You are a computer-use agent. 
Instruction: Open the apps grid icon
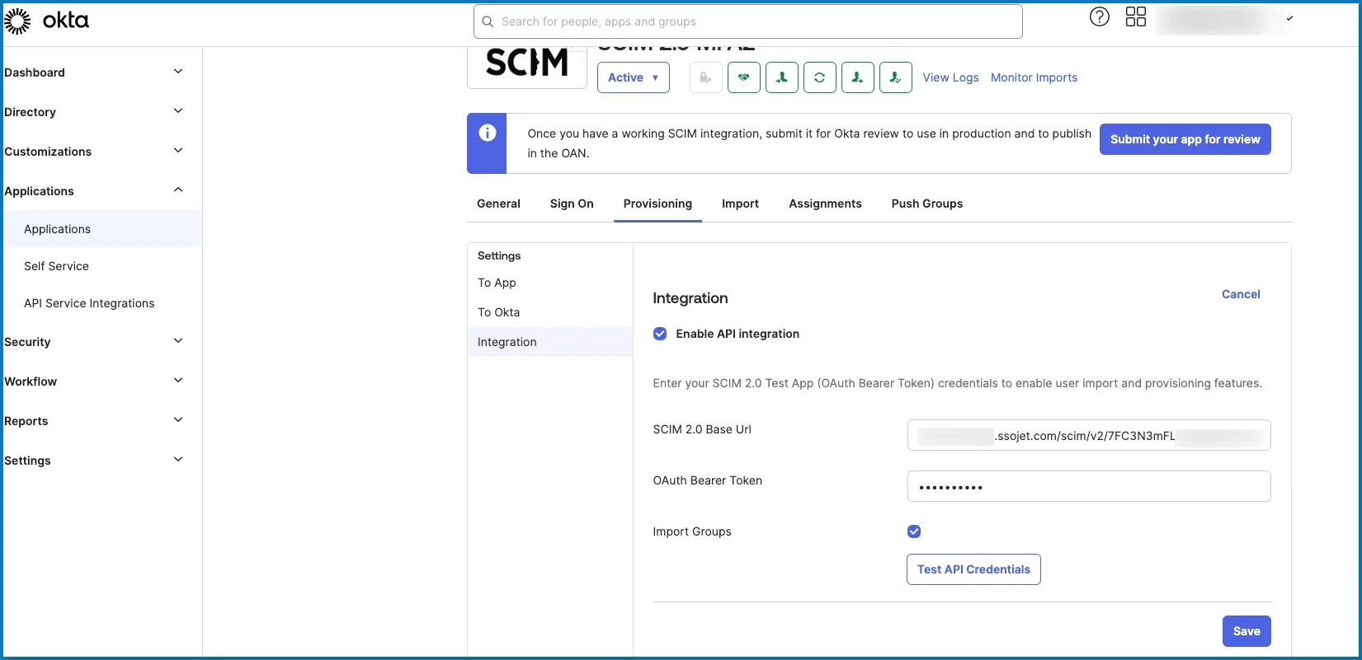[x=1135, y=17]
